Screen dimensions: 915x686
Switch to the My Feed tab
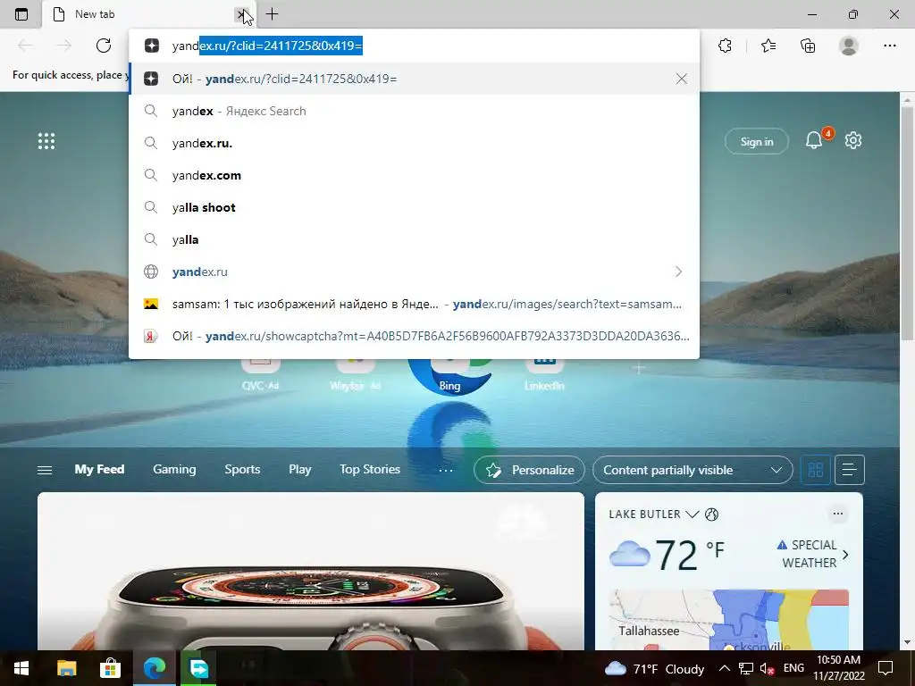(99, 469)
